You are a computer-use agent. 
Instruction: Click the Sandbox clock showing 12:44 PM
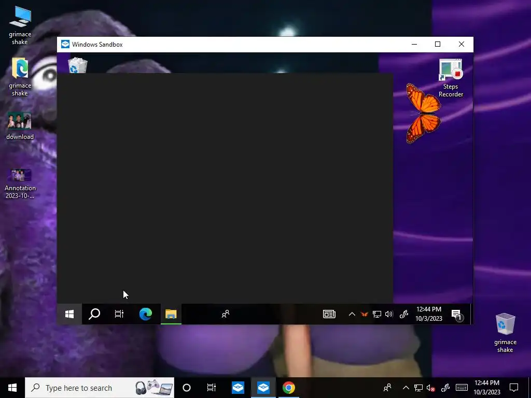coord(429,314)
